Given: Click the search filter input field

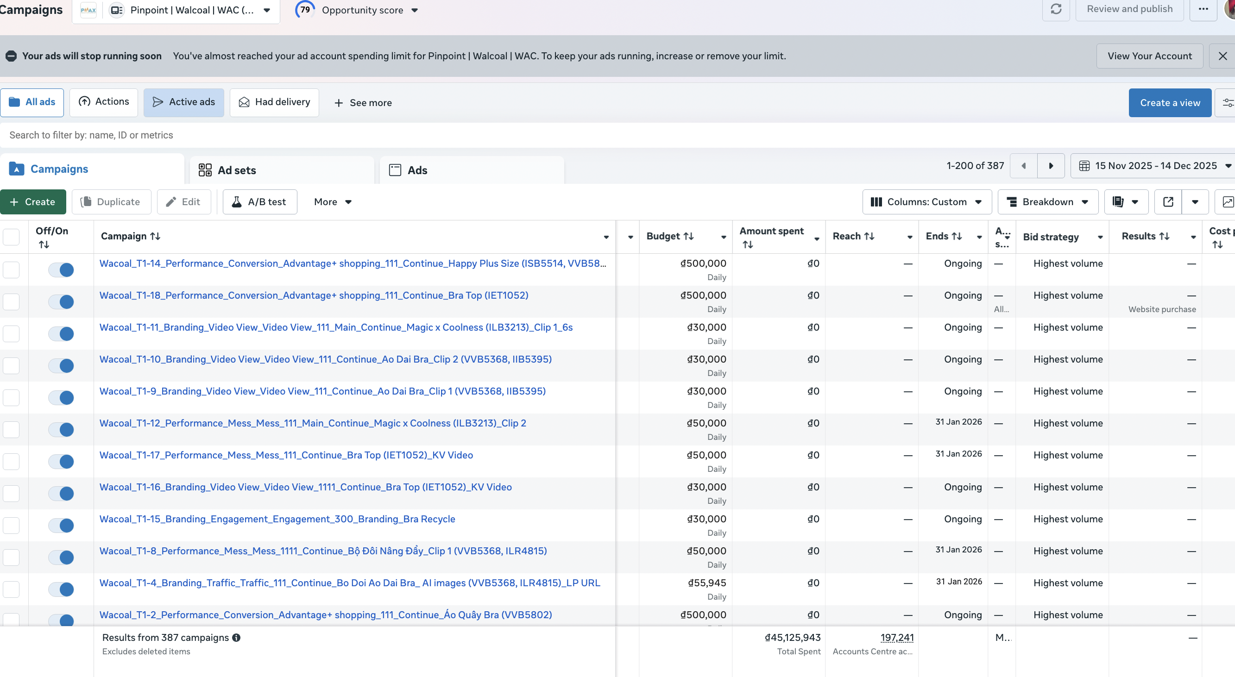Looking at the screenshot, I should (x=479, y=135).
